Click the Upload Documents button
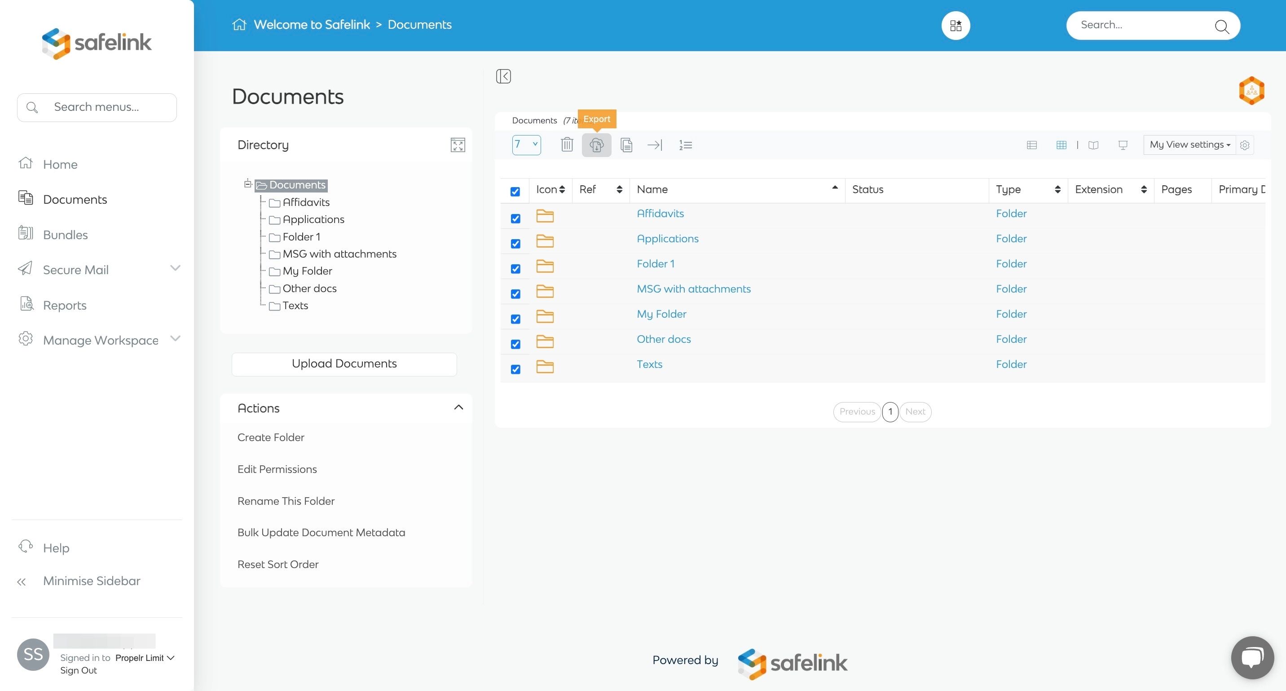 pyautogui.click(x=344, y=364)
